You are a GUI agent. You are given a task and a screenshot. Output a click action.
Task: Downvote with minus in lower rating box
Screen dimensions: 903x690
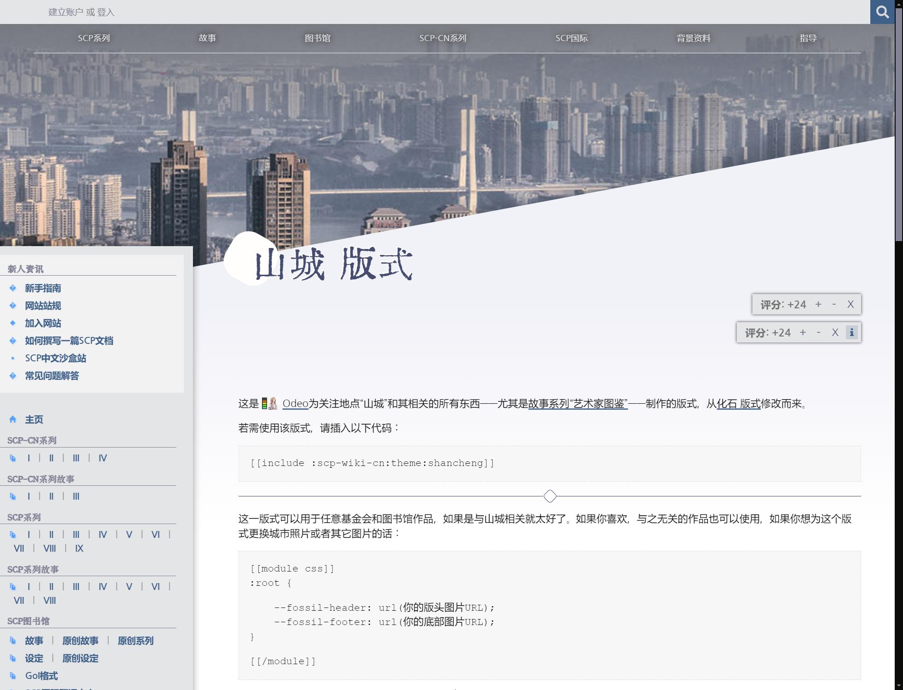pyautogui.click(x=818, y=332)
